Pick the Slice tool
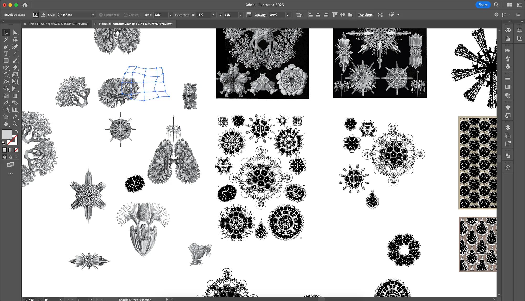The width and height of the screenshot is (525, 301). pos(15,117)
